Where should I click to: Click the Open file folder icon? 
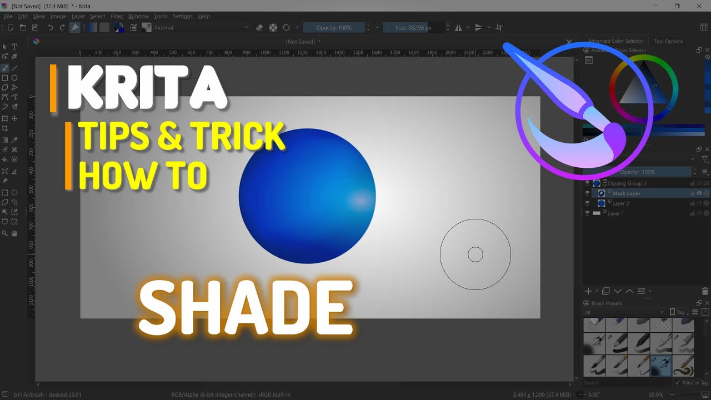click(x=23, y=27)
